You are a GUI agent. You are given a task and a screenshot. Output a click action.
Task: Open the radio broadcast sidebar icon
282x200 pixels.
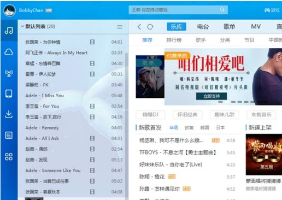pos(9,73)
